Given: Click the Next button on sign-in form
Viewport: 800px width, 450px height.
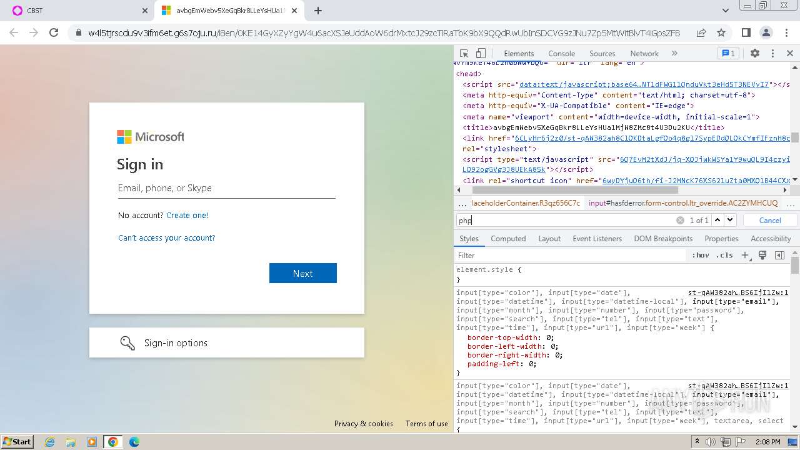Looking at the screenshot, I should [x=303, y=273].
